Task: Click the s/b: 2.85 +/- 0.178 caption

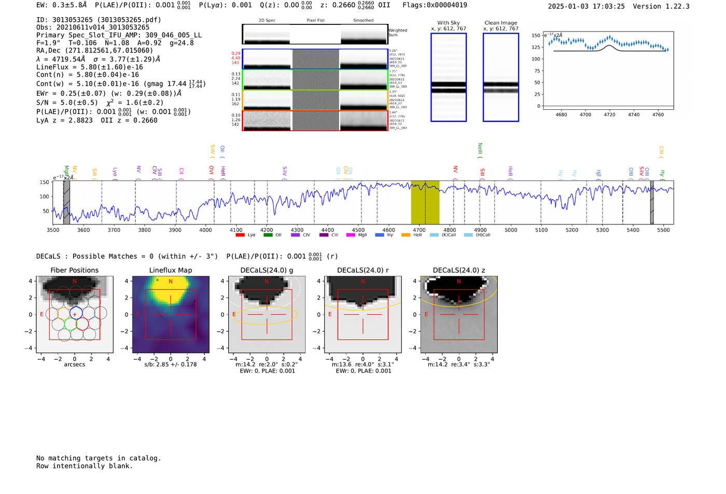Action: (x=171, y=364)
